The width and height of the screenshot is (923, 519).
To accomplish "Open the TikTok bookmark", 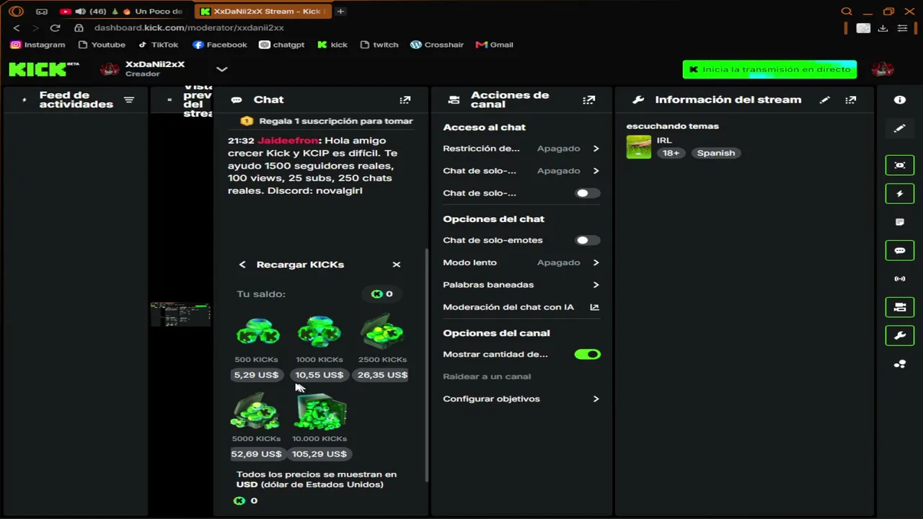I will [158, 45].
